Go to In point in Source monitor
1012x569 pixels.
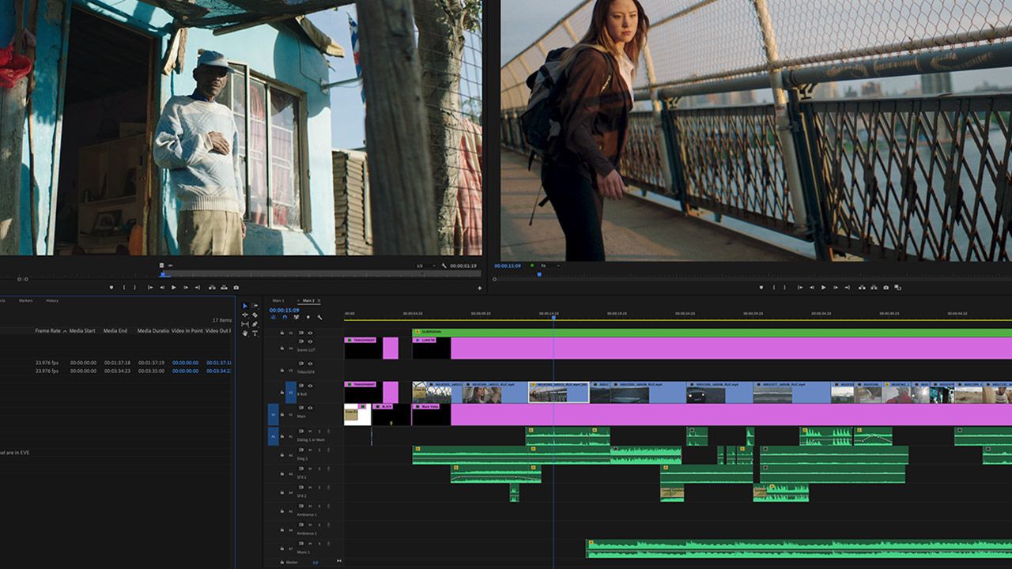click(150, 288)
